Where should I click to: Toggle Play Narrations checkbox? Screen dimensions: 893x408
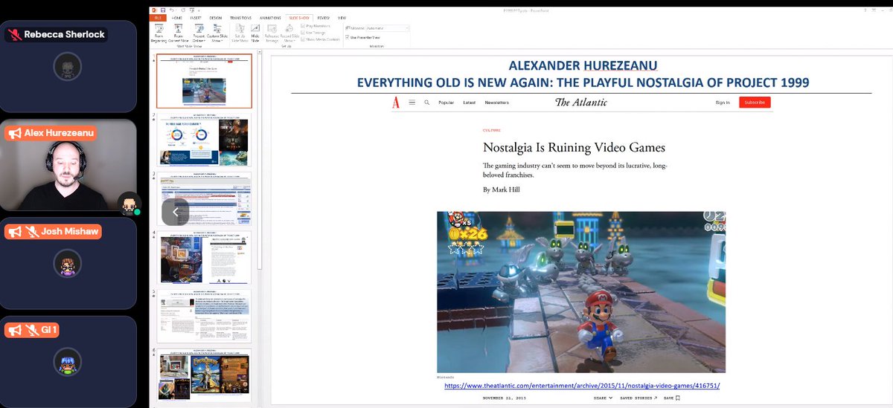click(x=303, y=26)
